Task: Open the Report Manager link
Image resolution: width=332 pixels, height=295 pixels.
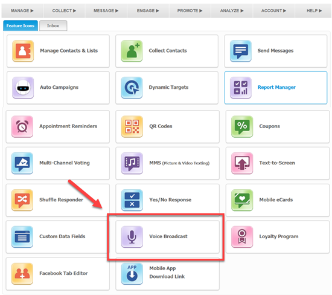Action: click(276, 87)
